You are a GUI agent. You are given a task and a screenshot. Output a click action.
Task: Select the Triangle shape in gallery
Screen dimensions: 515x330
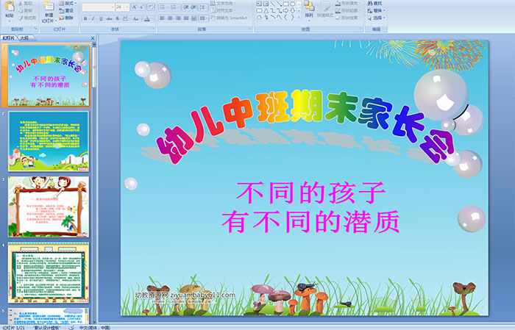266,11
